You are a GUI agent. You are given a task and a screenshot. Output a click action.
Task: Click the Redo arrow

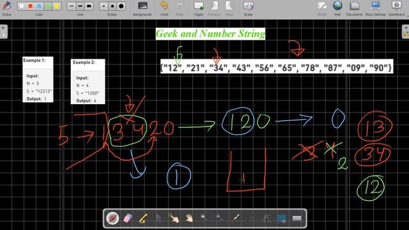coord(179,8)
